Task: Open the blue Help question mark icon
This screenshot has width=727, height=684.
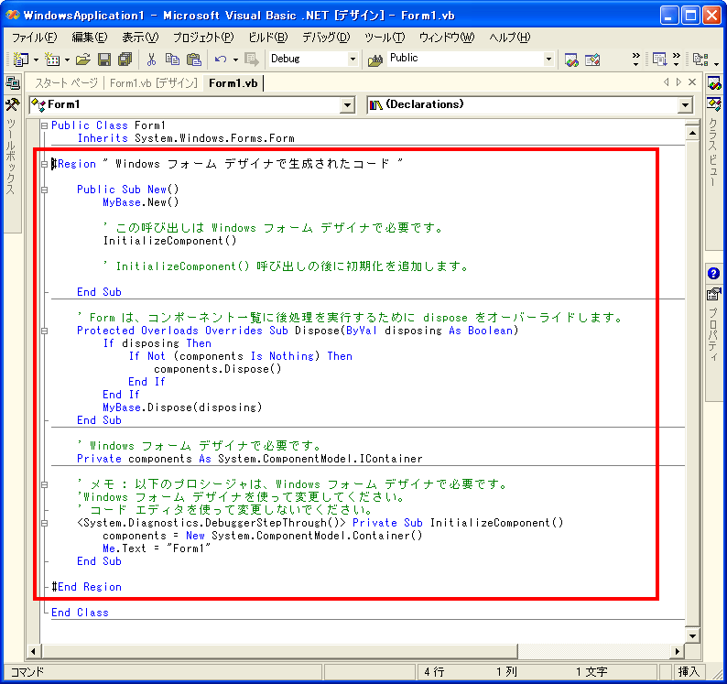Action: tap(713, 273)
